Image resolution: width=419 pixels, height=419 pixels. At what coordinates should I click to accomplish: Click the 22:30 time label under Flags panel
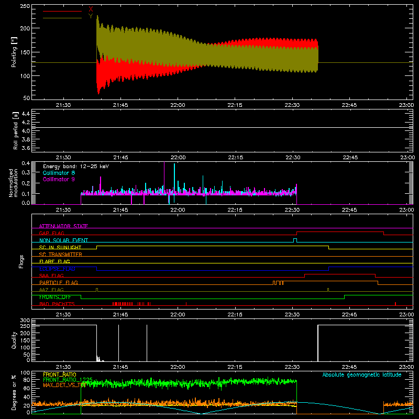(x=292, y=315)
